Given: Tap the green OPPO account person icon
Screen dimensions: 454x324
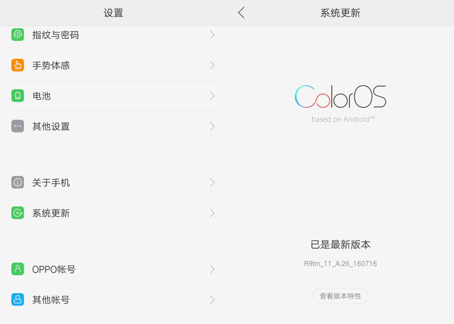Looking at the screenshot, I should click(x=18, y=269).
